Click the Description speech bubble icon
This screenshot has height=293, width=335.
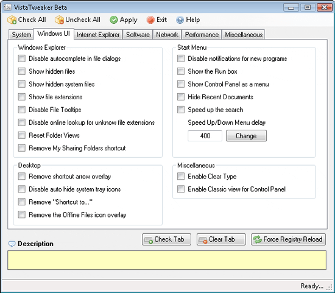(12, 244)
